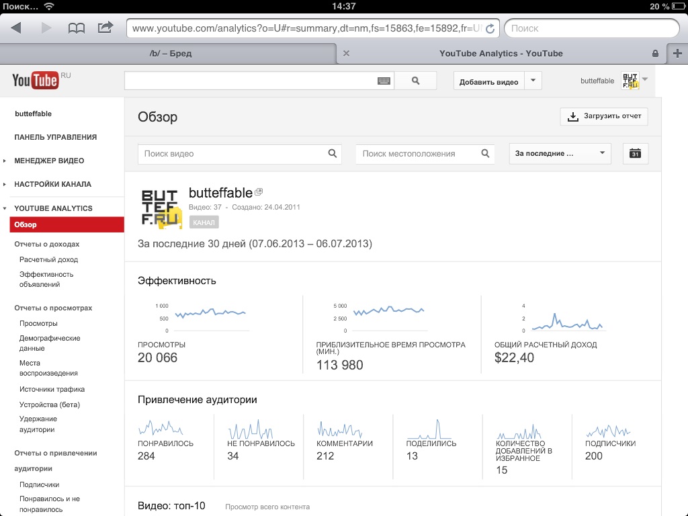The image size is (688, 516).
Task: Open the ОБЩИЙ РАСЧЕТНЫЙ ДОХОД chart
Action: 564,318
